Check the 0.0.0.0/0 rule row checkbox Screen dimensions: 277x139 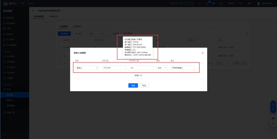coord(61,47)
